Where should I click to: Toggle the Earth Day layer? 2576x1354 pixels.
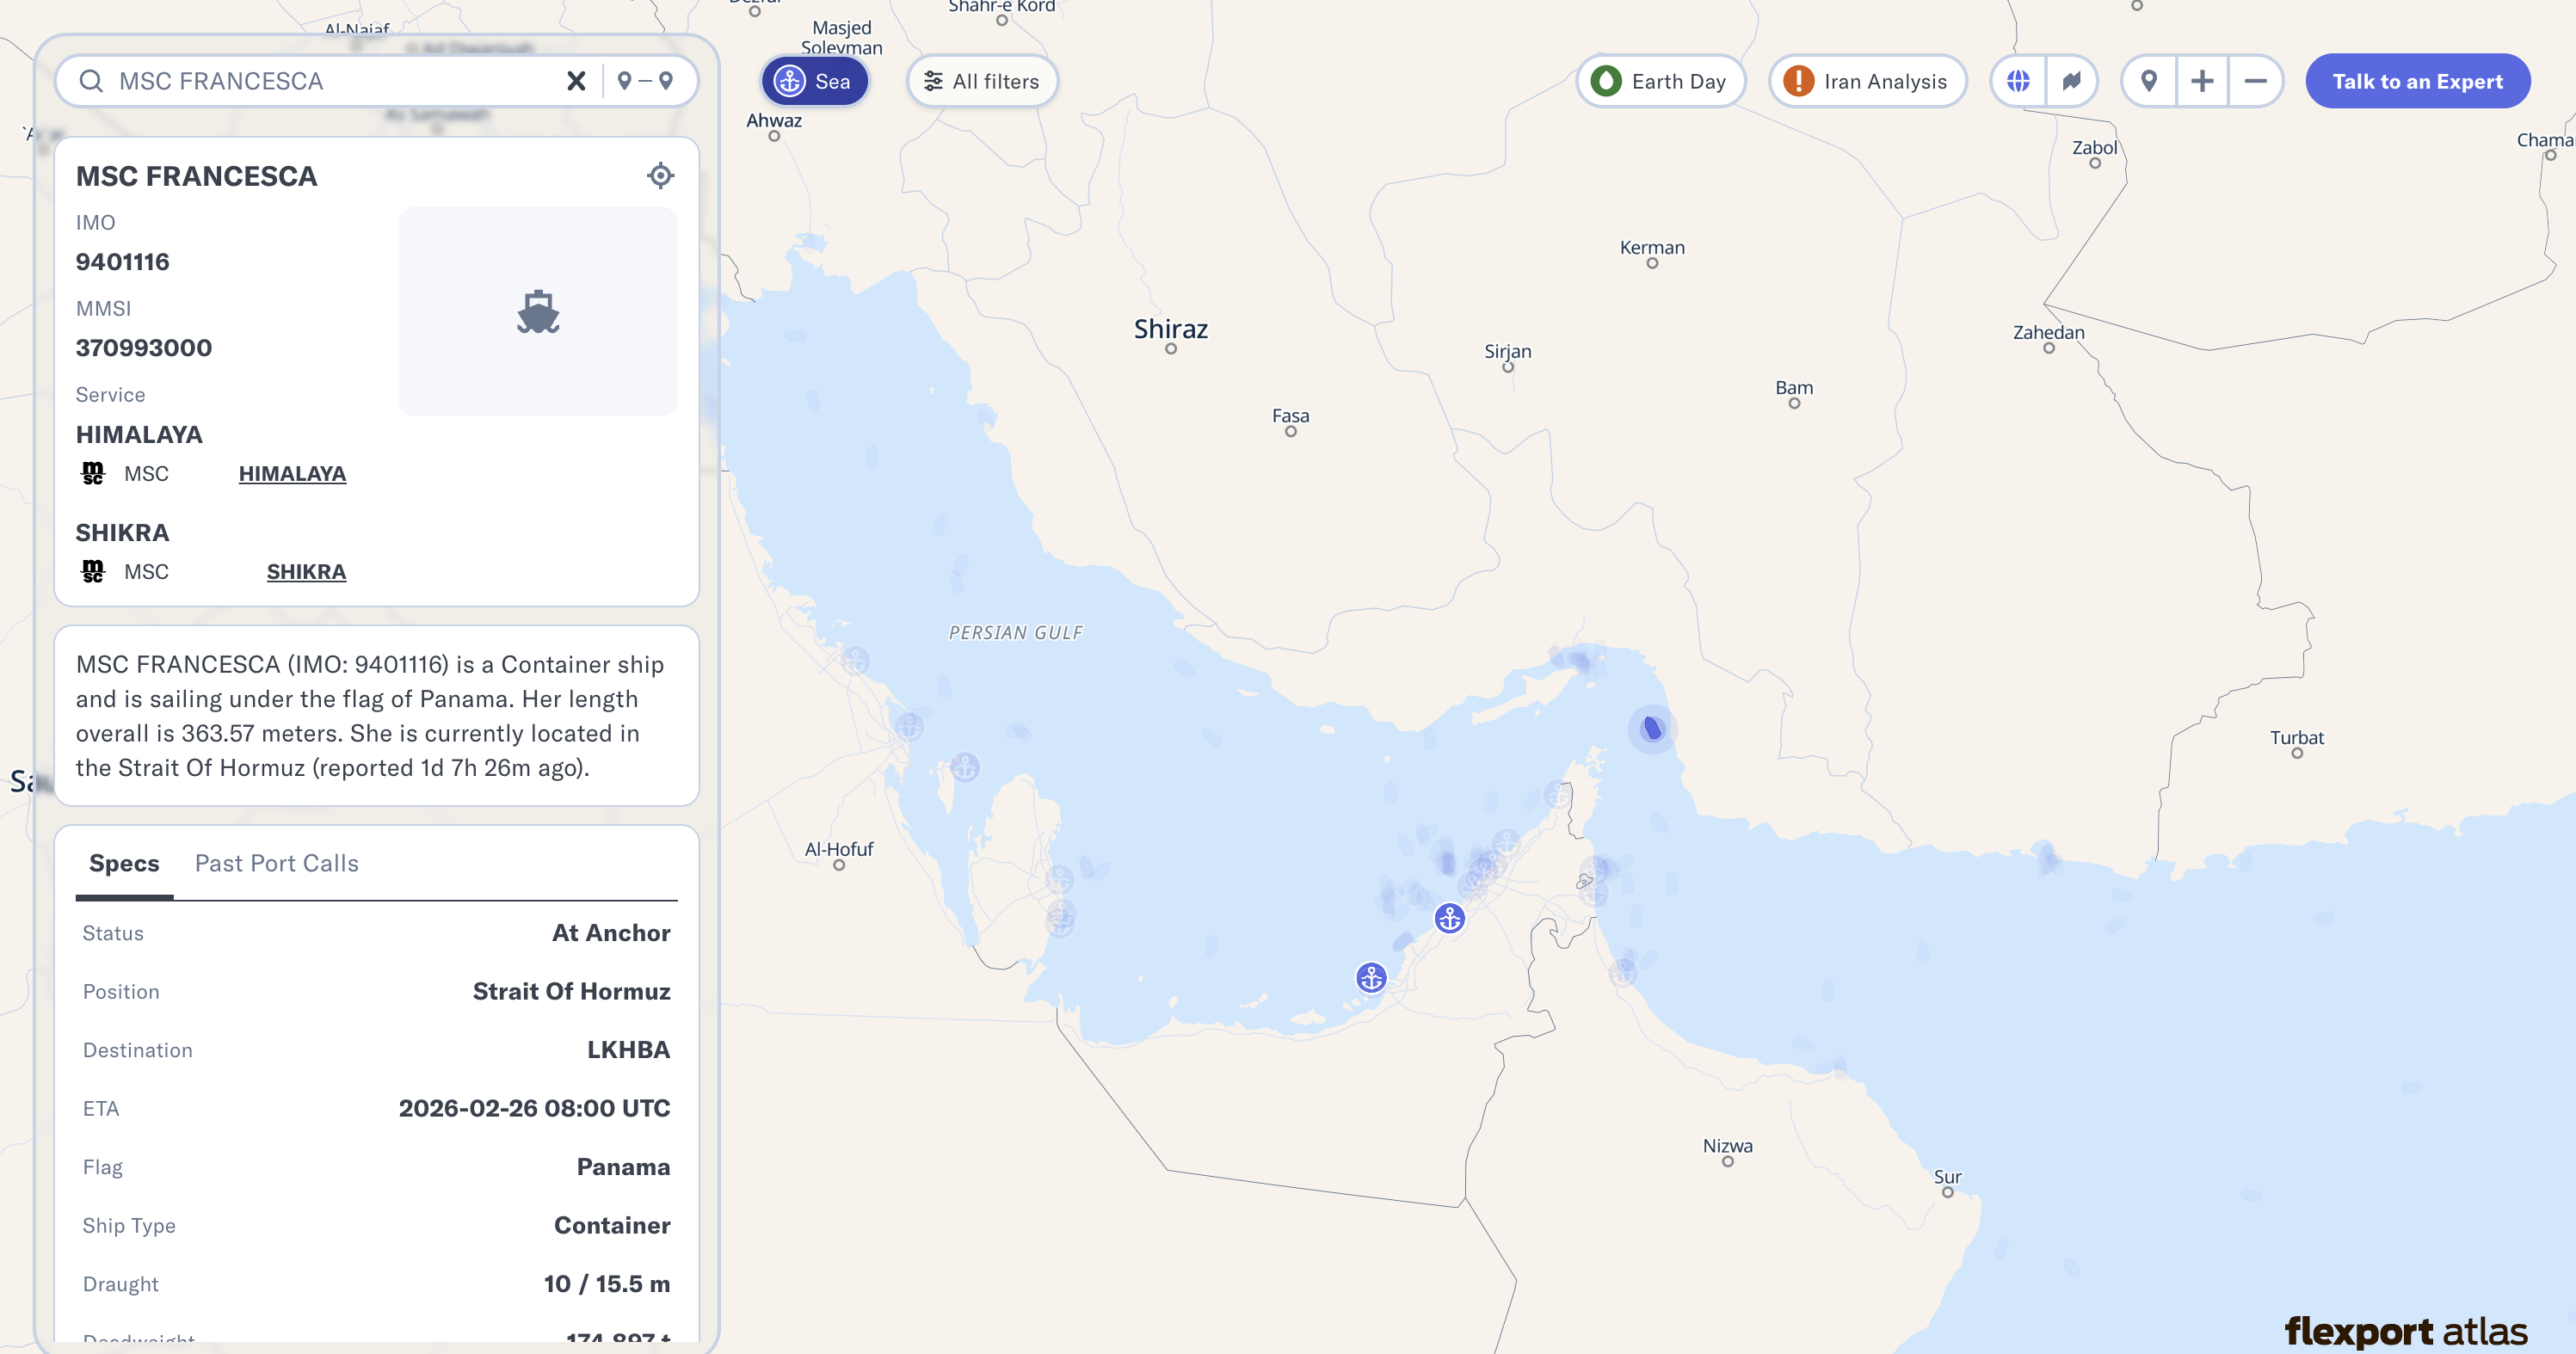coord(1660,81)
